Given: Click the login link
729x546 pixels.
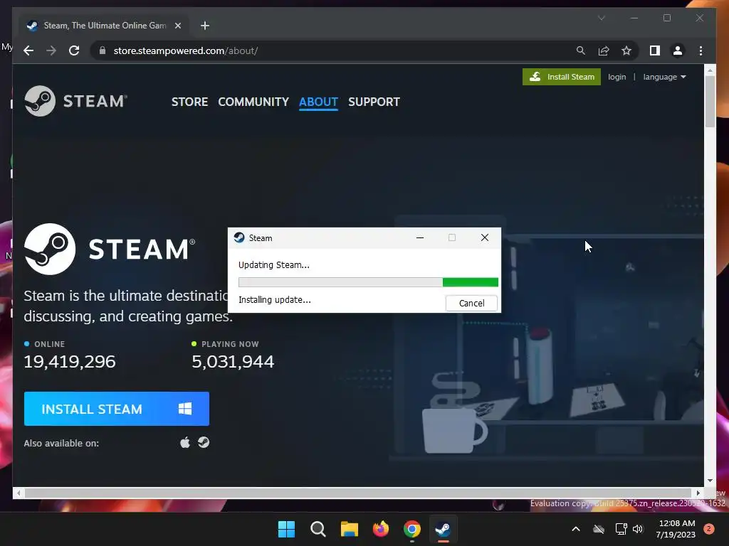Looking at the screenshot, I should tap(617, 77).
